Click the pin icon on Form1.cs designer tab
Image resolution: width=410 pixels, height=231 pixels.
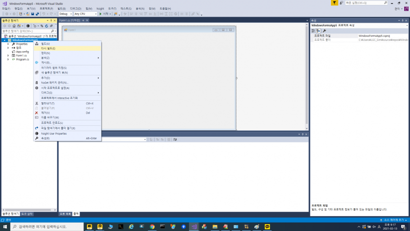(83, 21)
